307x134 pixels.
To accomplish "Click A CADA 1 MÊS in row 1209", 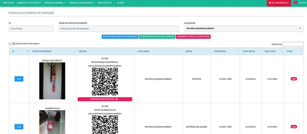I will coord(226,127).
